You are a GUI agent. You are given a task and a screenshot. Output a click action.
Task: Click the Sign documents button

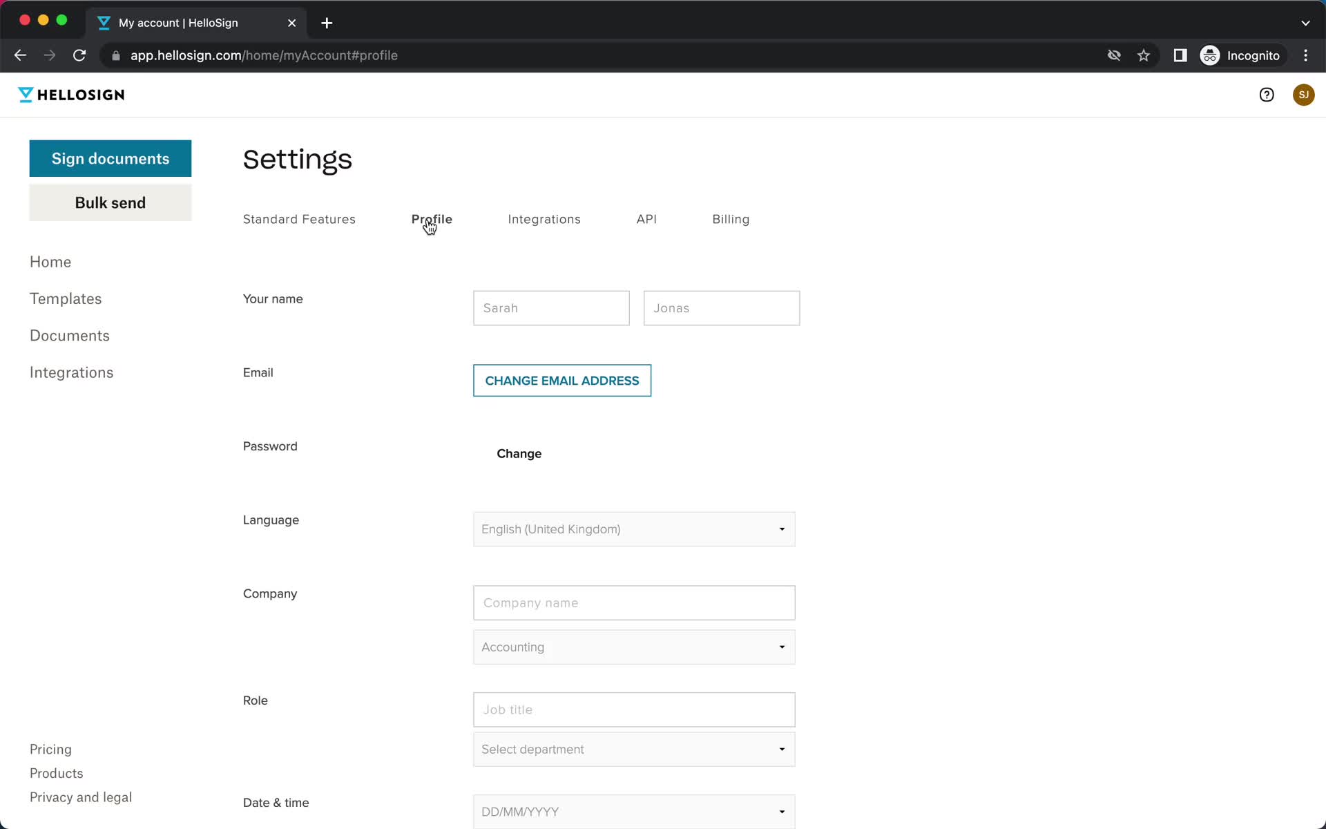coord(110,158)
